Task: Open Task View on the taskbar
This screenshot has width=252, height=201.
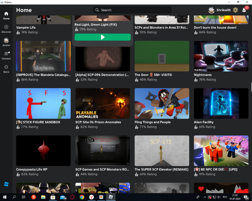Action: pyautogui.click(x=24, y=197)
